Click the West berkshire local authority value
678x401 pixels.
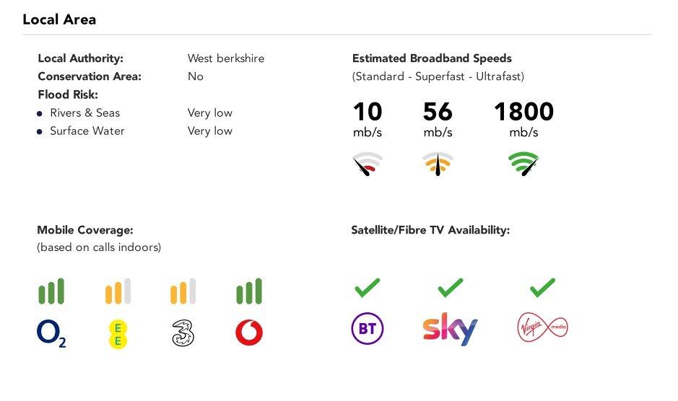click(226, 58)
